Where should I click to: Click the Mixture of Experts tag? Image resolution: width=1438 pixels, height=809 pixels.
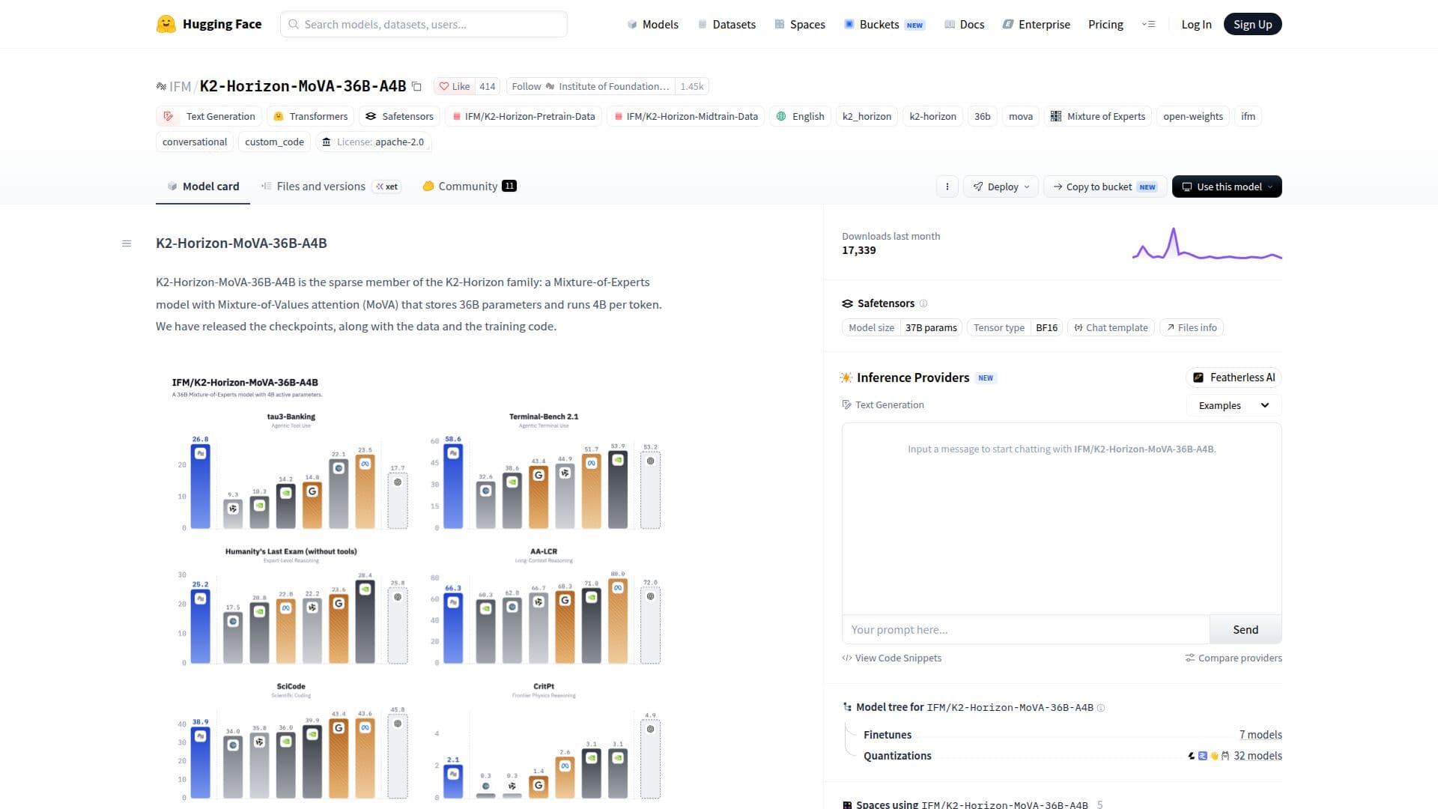point(1098,116)
